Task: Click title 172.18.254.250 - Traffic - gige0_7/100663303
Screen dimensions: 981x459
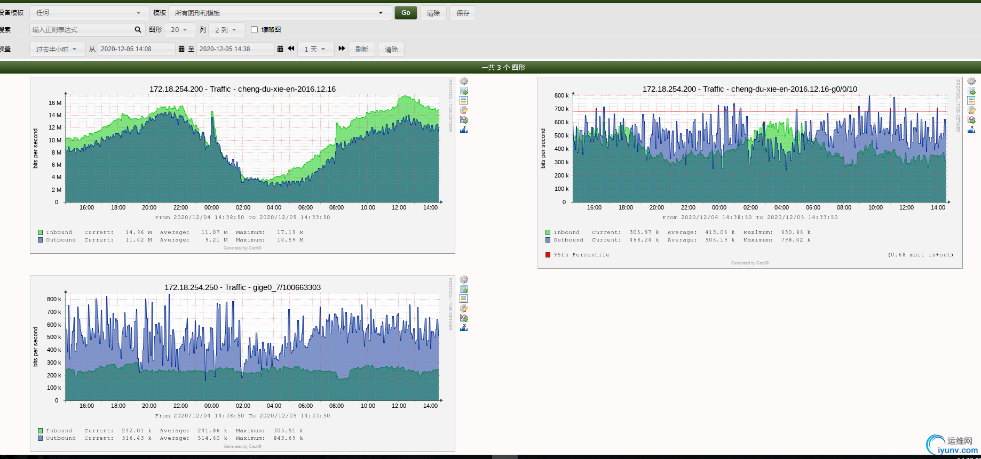Action: (242, 287)
